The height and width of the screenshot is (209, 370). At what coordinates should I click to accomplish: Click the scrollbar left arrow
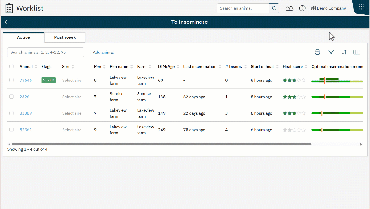(9, 144)
